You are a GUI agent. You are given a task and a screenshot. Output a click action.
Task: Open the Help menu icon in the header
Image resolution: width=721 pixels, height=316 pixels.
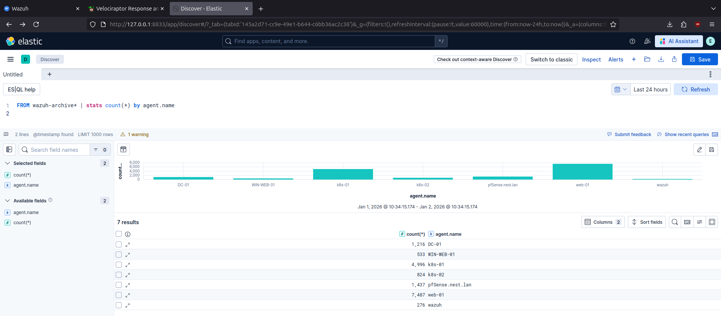[x=632, y=41]
